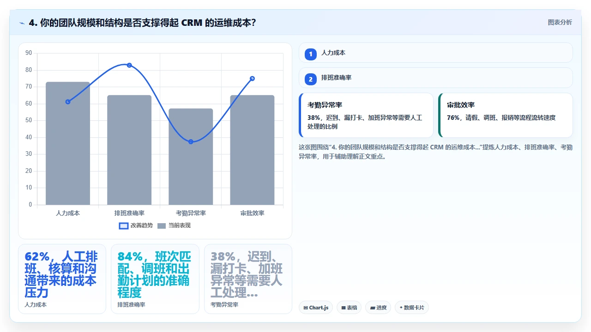Open the 62% 人力成本 data card
The image size is (591, 332).
pos(62,279)
